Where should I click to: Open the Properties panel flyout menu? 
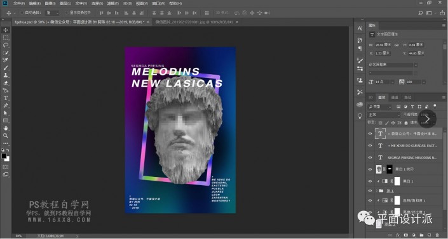pos(444,25)
